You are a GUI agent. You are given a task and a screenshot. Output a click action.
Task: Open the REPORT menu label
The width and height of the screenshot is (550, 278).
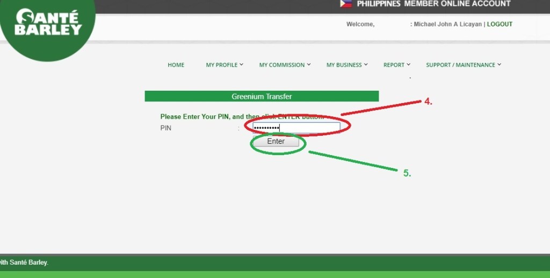394,65
